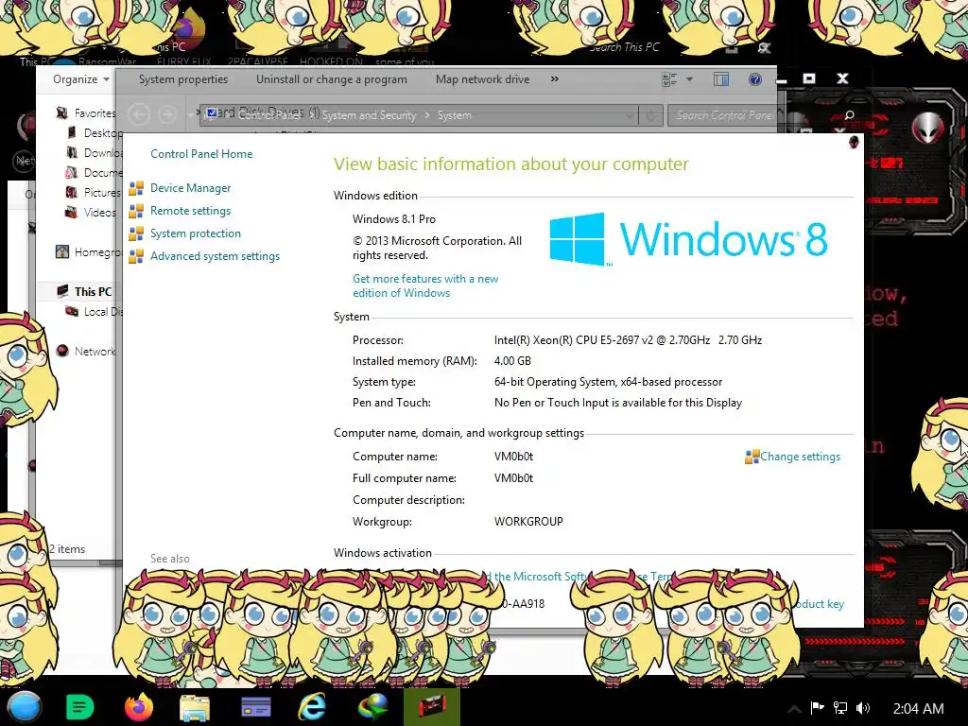Launch Firefox from the taskbar
The image size is (968, 726).
click(138, 707)
